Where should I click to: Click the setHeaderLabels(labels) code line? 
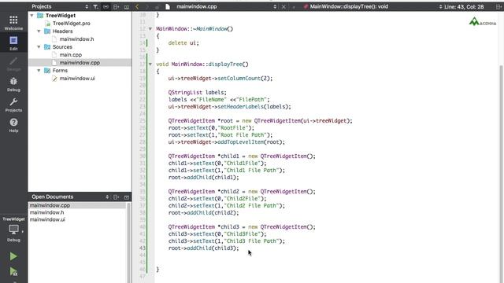coord(229,107)
